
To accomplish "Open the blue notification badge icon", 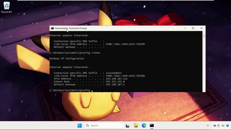I will point(228,126).
